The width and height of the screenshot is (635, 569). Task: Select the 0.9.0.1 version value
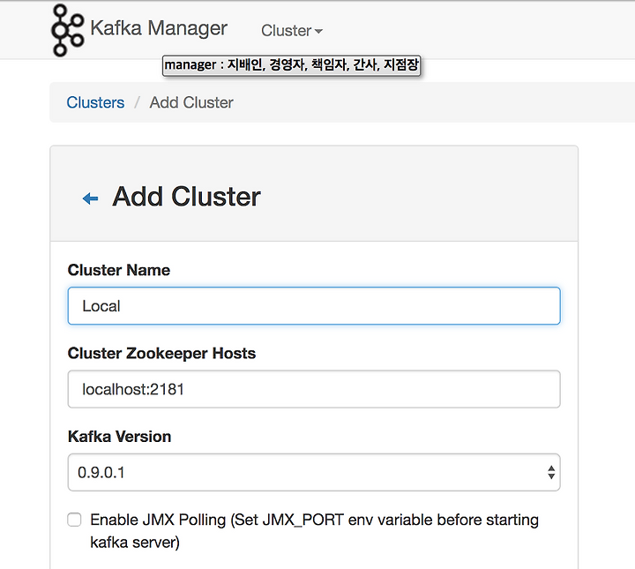[101, 473]
